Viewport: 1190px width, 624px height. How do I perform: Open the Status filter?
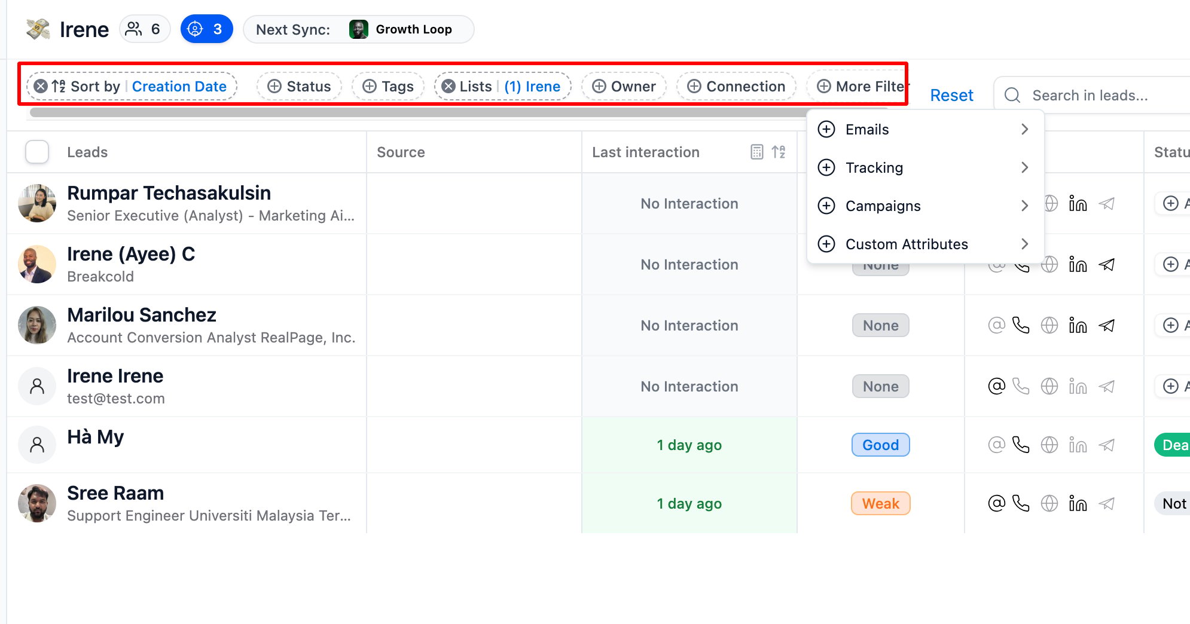point(299,87)
